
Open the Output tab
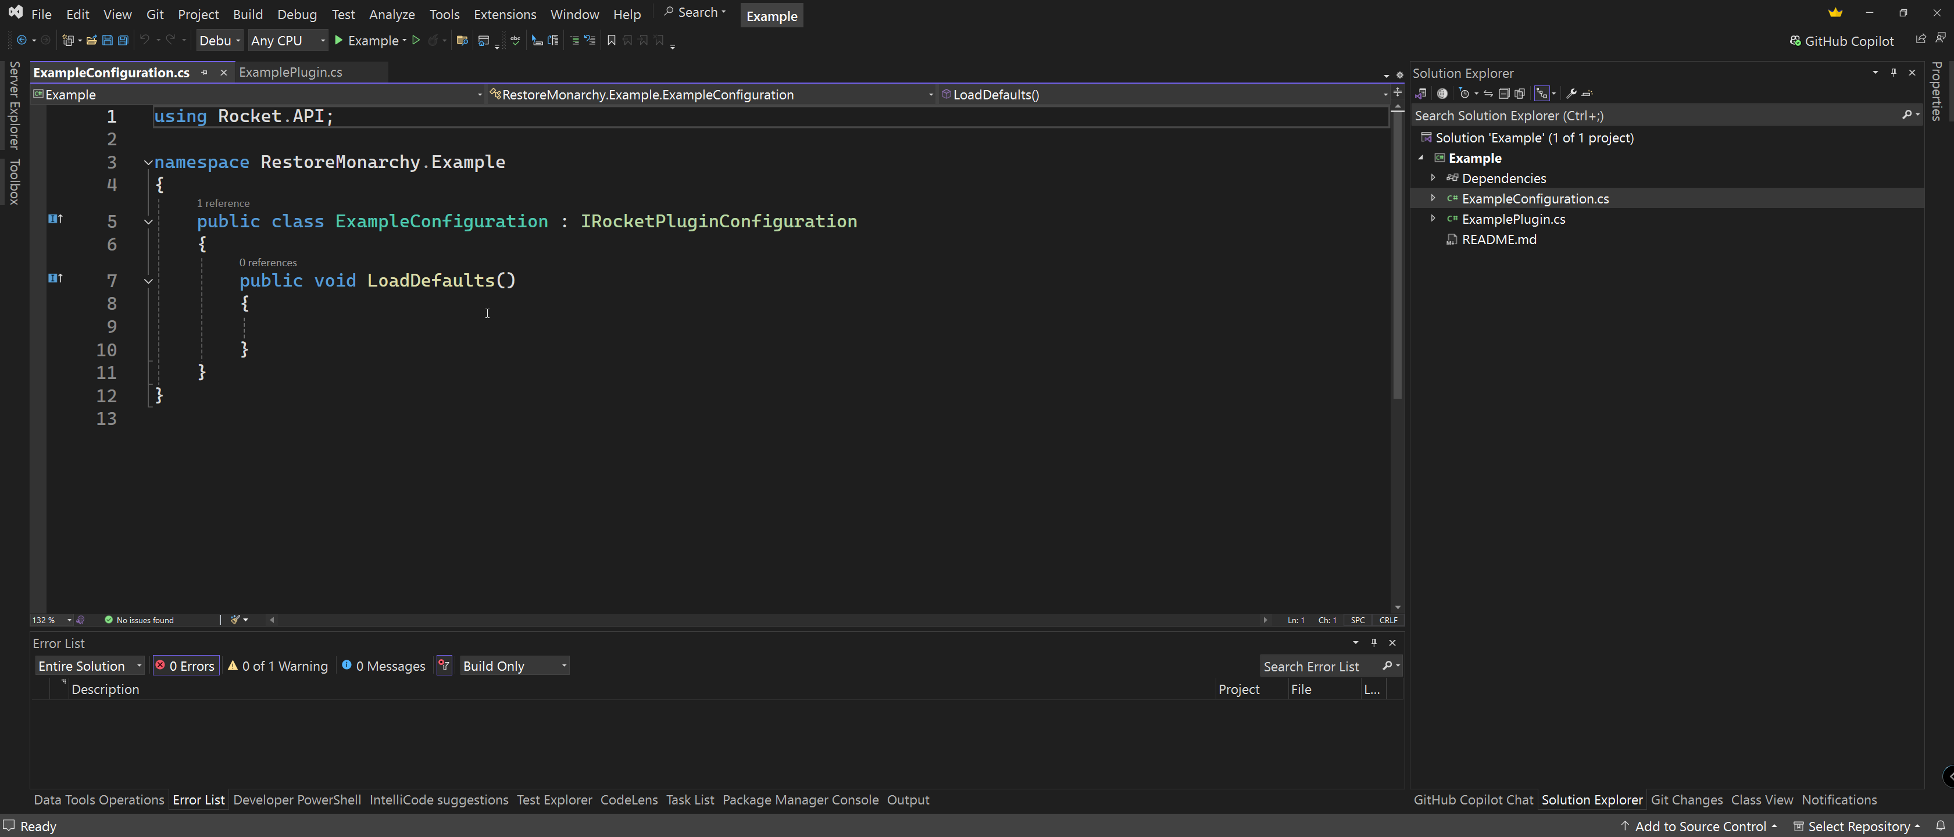pyautogui.click(x=908, y=799)
